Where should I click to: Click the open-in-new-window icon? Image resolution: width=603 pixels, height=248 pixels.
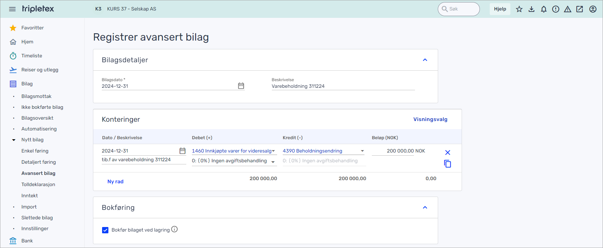(x=579, y=9)
